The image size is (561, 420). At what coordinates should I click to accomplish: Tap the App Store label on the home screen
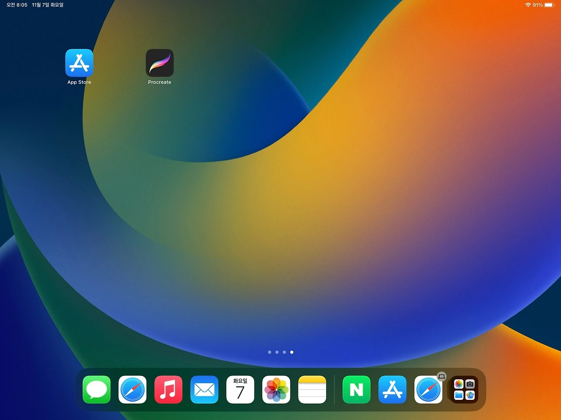click(79, 82)
